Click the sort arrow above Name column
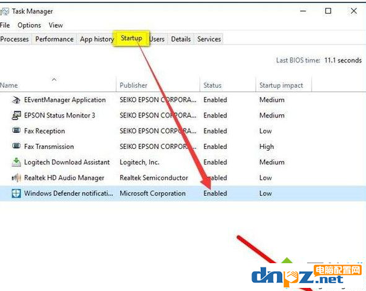The height and width of the screenshot is (291, 366). (54, 80)
